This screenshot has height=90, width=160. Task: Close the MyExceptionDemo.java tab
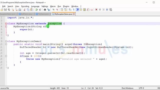click(x=74, y=14)
